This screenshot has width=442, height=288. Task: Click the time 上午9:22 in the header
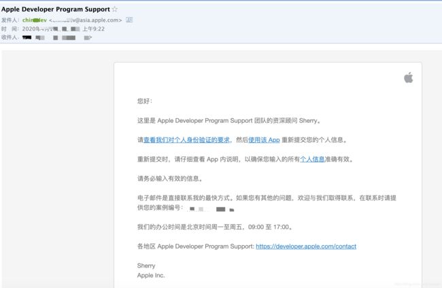pyautogui.click(x=93, y=29)
